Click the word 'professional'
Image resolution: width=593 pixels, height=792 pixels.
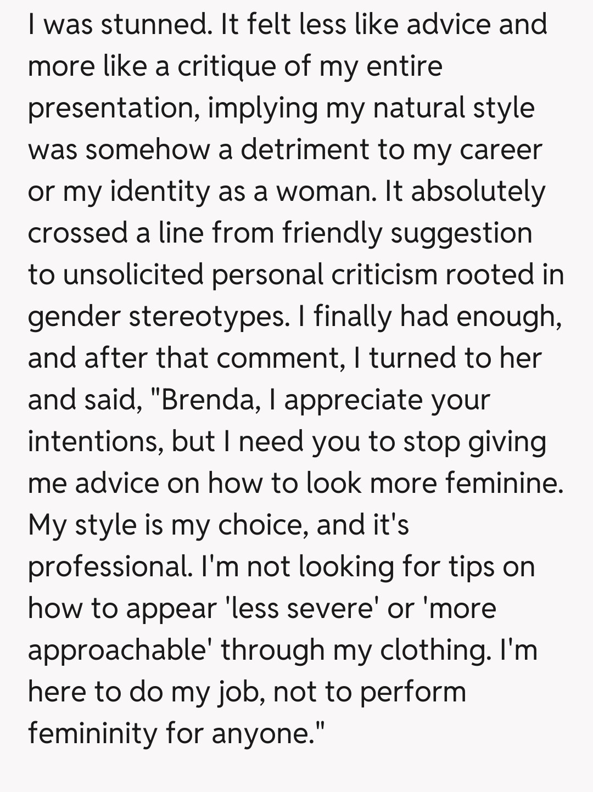tap(108, 567)
